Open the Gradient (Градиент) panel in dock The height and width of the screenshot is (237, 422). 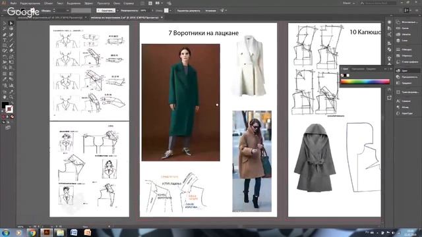click(407, 83)
